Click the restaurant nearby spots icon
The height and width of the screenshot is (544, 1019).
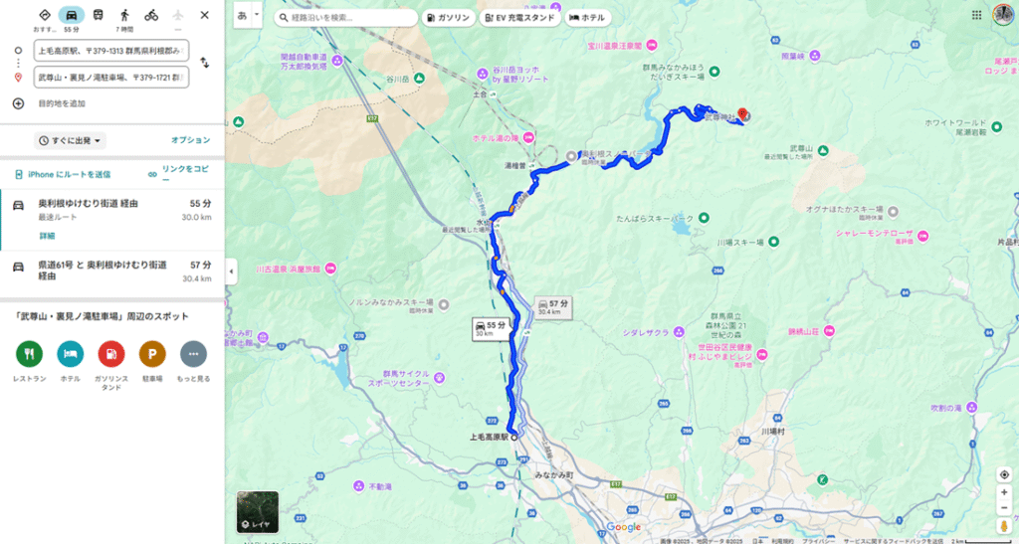point(29,354)
